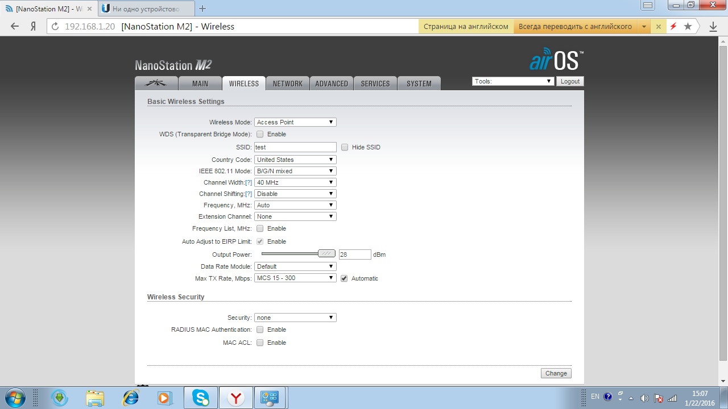Switch to the MAIN tab
Screen dimensions: 728x409
click(200, 84)
